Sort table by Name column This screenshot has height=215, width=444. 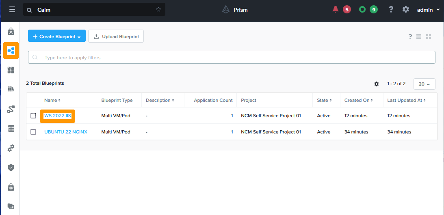(52, 100)
